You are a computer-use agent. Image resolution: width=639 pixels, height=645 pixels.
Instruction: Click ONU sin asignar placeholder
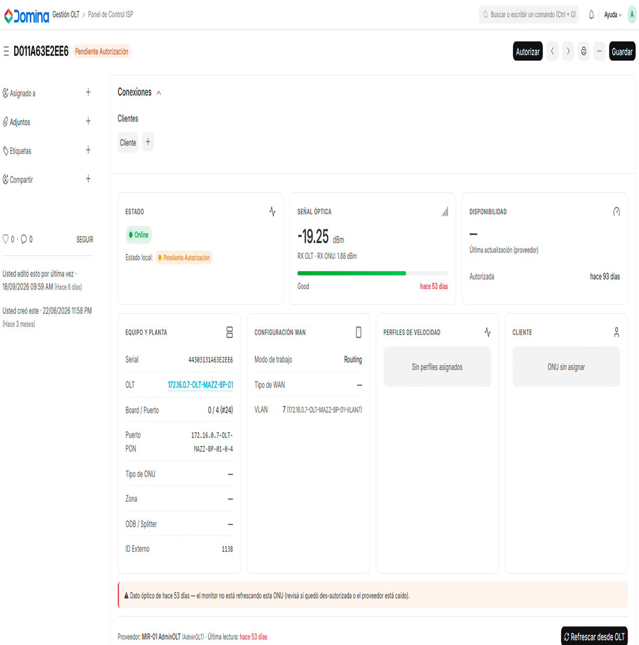click(x=566, y=367)
